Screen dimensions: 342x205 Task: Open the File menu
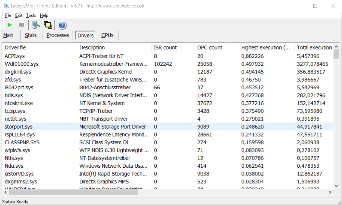click(8, 16)
